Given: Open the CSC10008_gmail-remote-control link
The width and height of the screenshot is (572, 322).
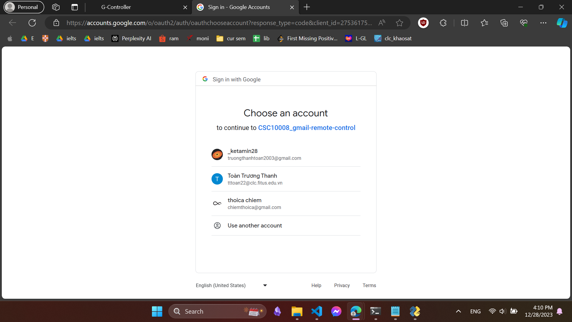Looking at the screenshot, I should (307, 128).
